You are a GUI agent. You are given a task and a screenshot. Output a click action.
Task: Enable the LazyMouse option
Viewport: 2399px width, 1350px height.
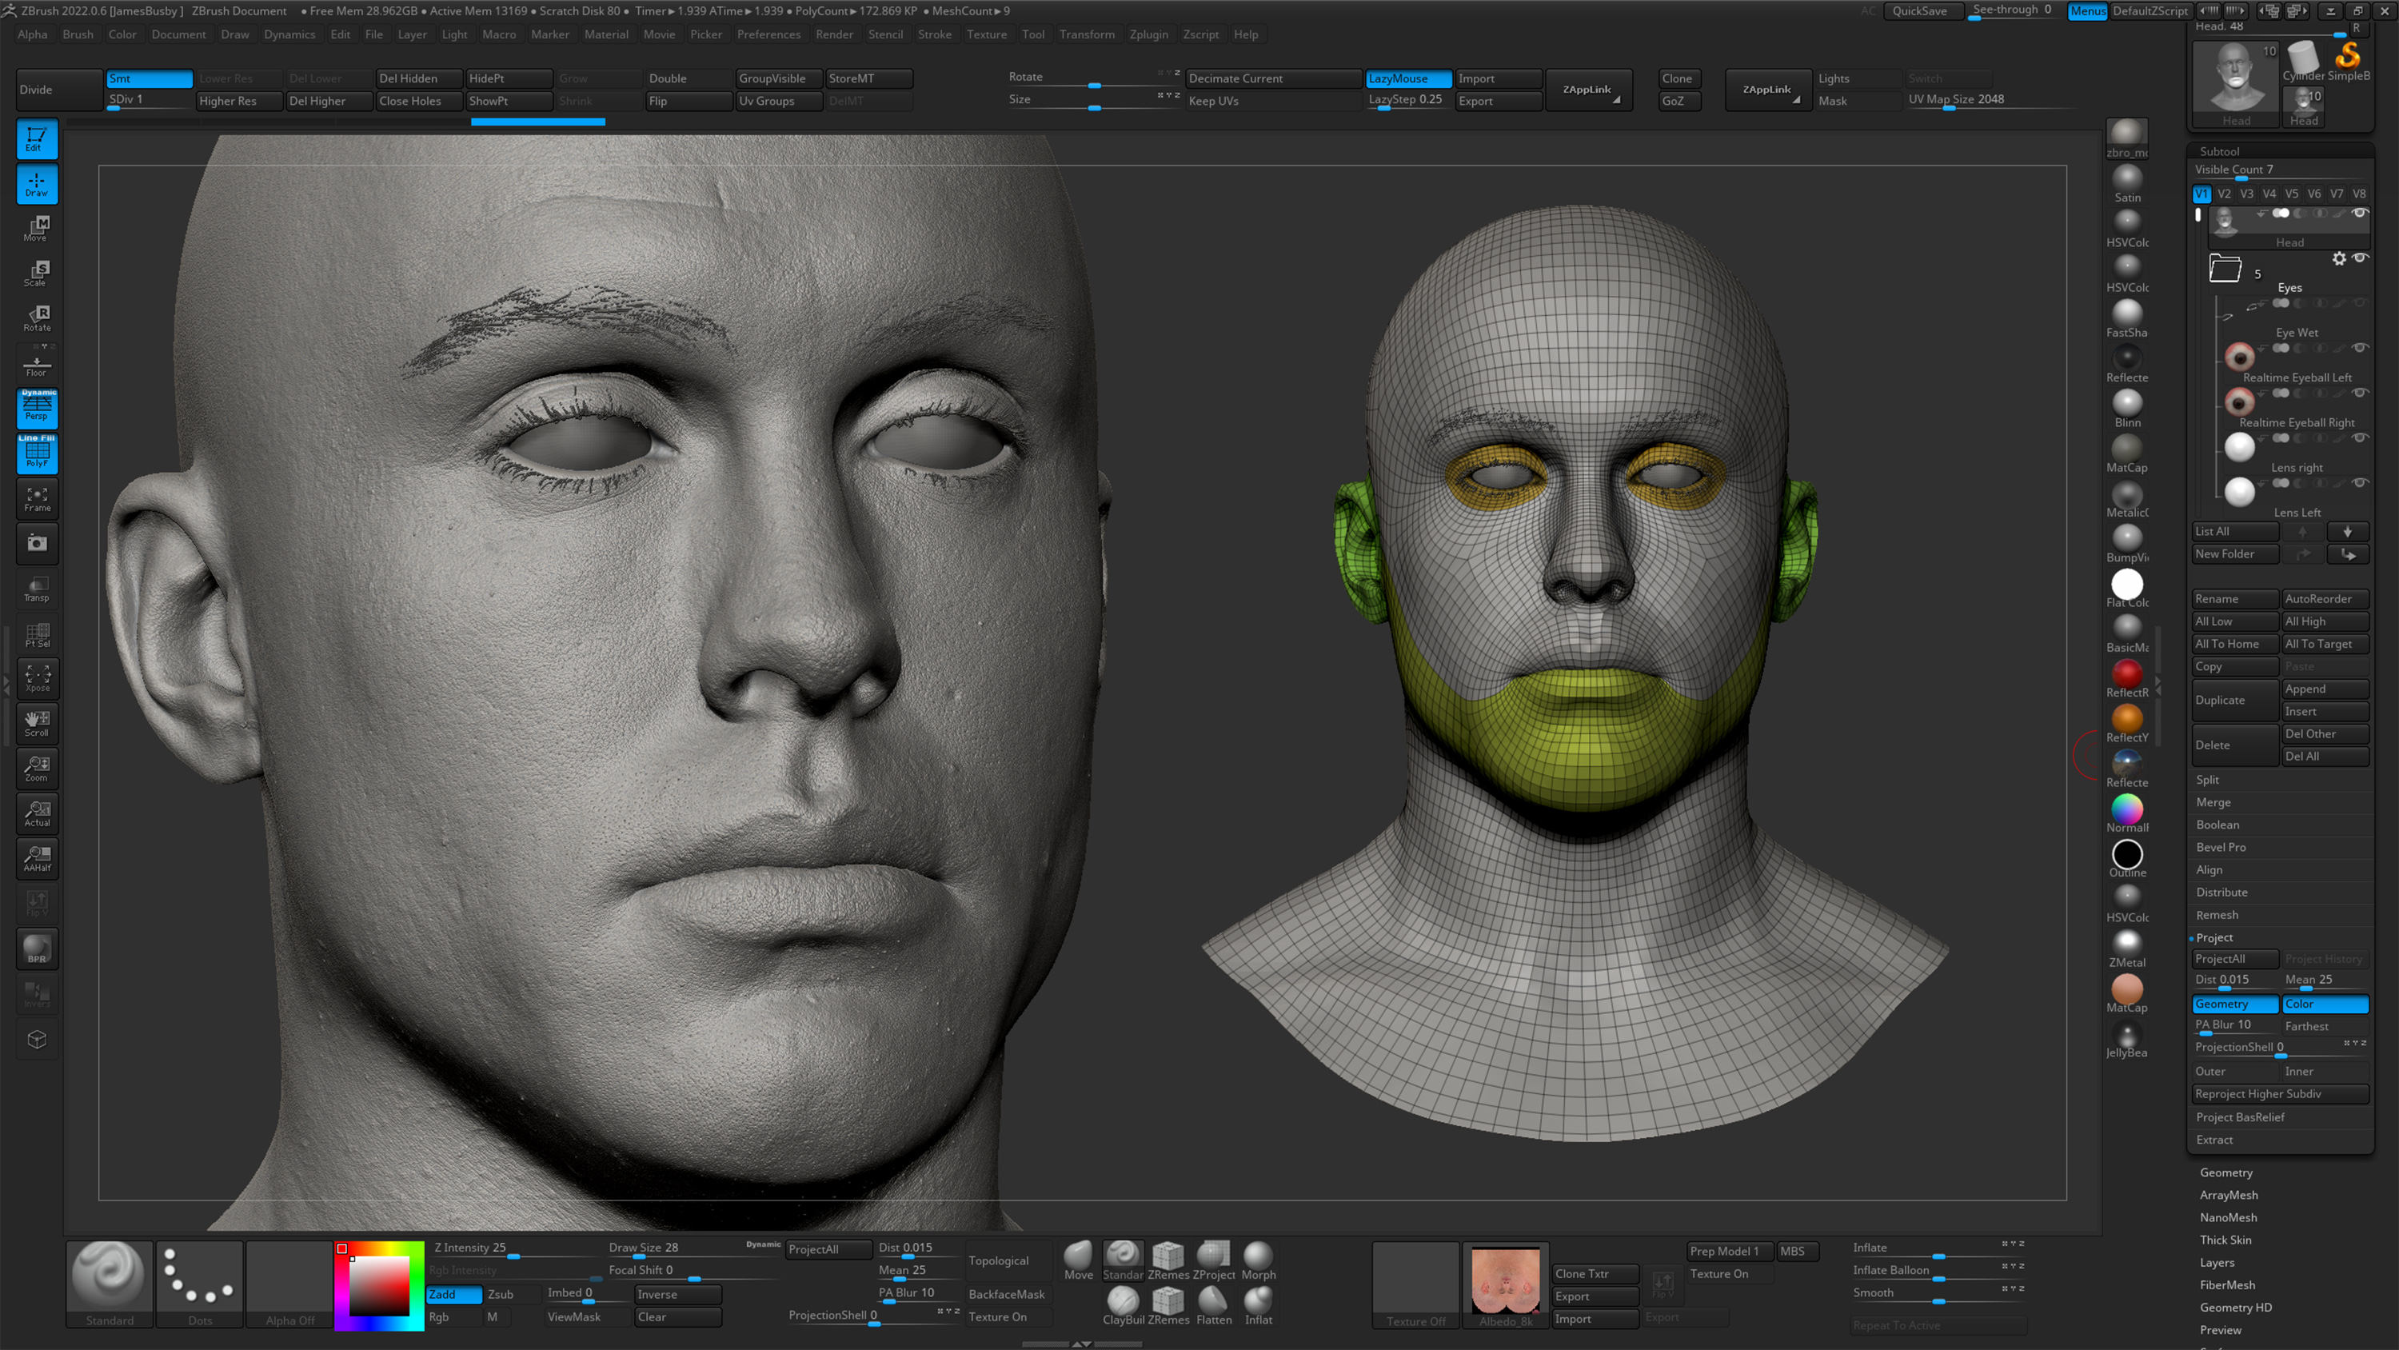click(x=1407, y=78)
